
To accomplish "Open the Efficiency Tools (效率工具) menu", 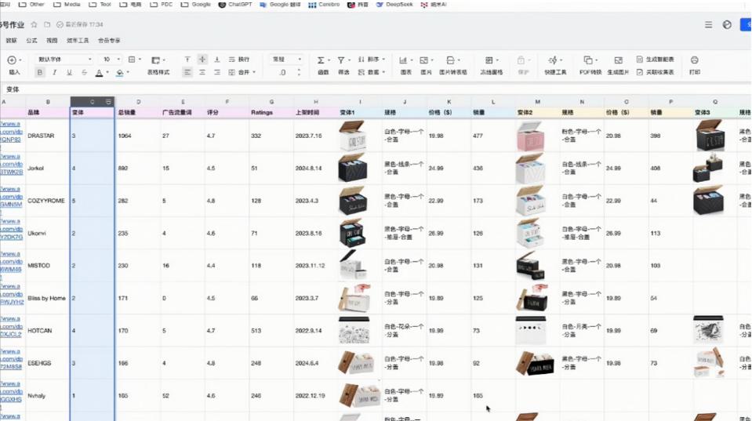I will coord(78,41).
